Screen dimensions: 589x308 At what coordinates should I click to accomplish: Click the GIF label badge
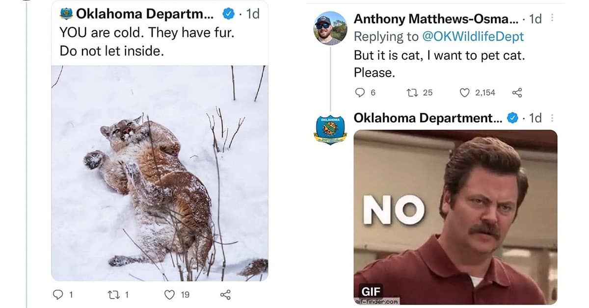pyautogui.click(x=372, y=289)
